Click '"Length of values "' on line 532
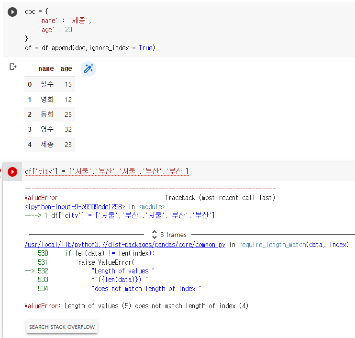The width and height of the screenshot is (355, 338). coord(123,271)
